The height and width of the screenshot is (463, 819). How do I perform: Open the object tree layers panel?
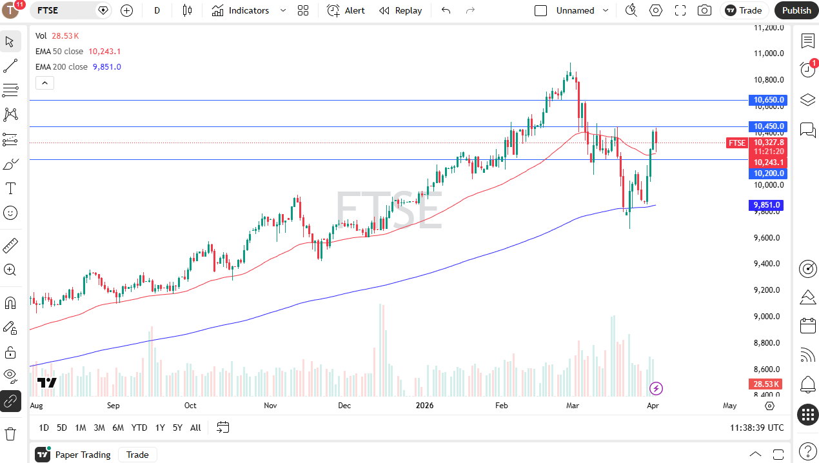pos(807,99)
